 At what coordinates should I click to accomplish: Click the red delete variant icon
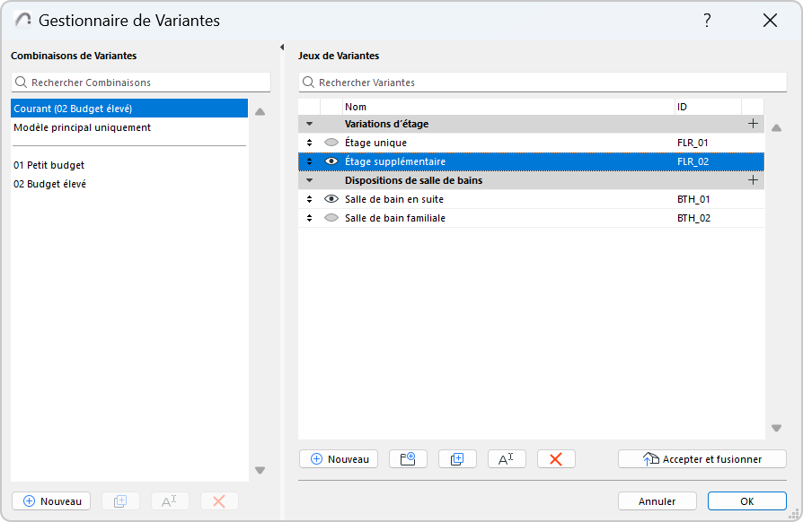556,458
